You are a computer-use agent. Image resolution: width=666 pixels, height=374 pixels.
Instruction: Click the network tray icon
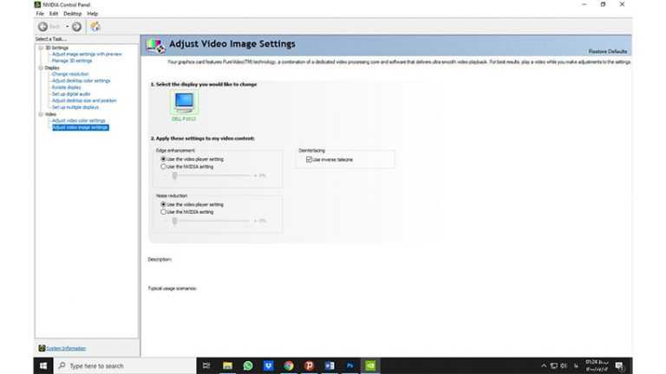coord(554,366)
